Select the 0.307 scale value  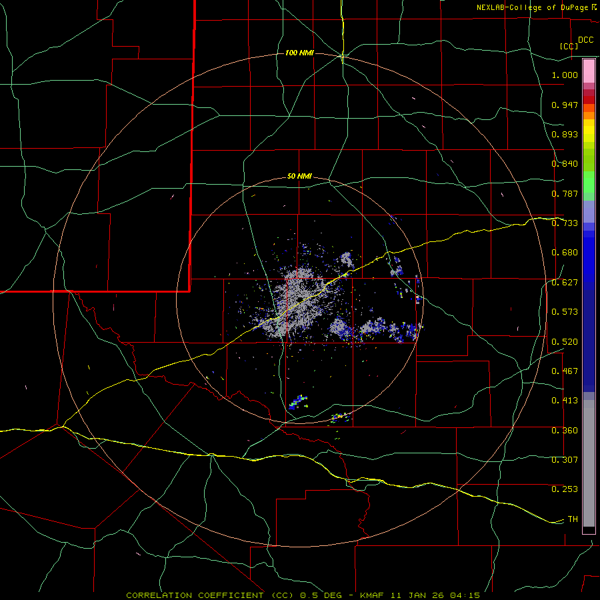(565, 460)
